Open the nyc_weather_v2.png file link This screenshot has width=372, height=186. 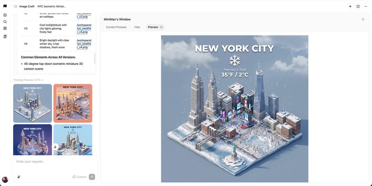tap(84, 15)
